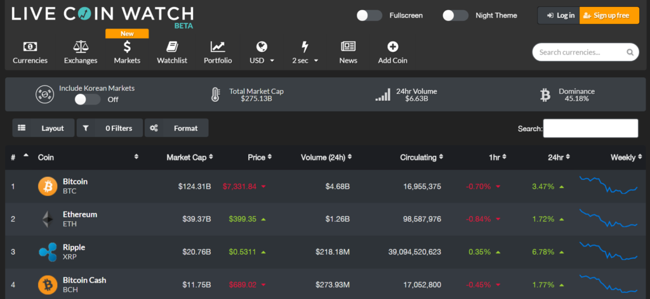The height and width of the screenshot is (299, 650).
Task: Open the Bitcoin Cash coin link
Action: click(x=84, y=280)
